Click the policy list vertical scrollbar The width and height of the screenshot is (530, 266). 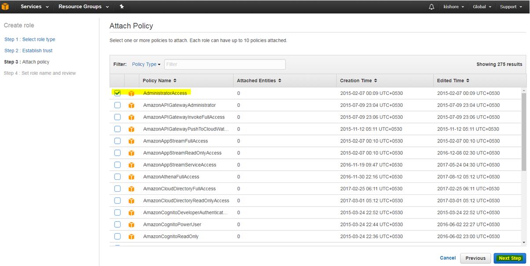pyautogui.click(x=523, y=132)
